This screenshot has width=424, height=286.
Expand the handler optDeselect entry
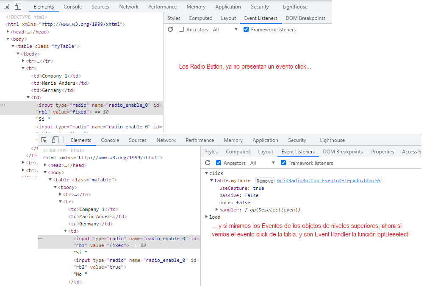[x=217, y=210]
